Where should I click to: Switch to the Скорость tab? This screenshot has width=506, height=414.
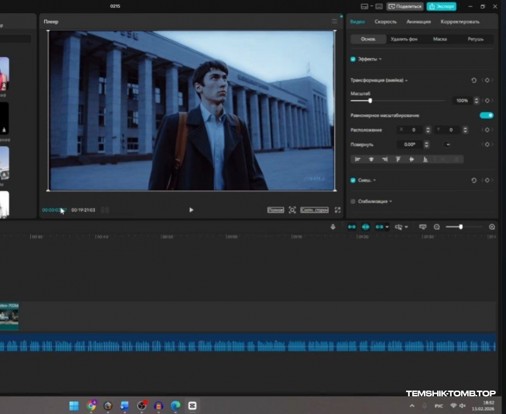[385, 21]
